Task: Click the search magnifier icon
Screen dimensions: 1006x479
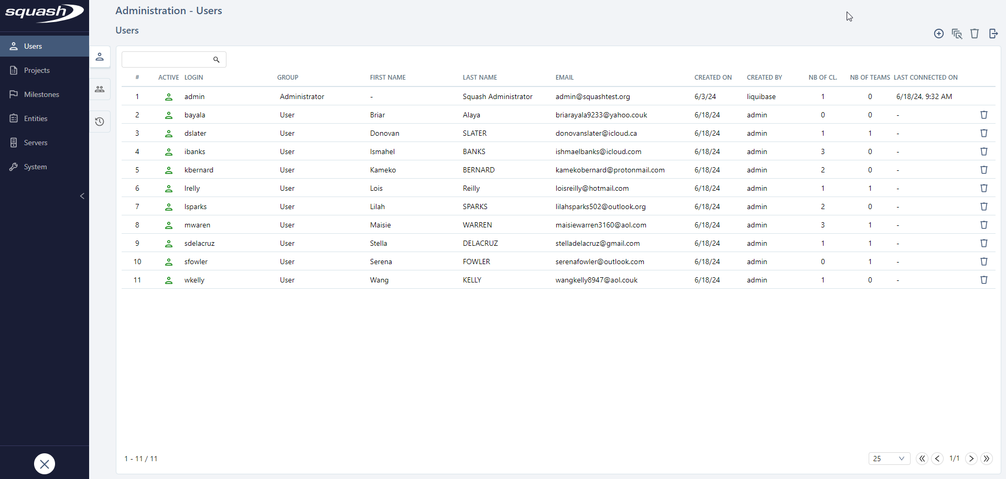Action: [216, 59]
